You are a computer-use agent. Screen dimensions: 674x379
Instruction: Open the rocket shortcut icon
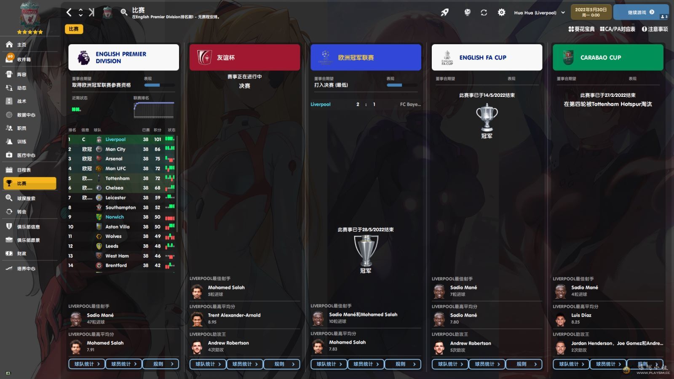[x=445, y=13]
